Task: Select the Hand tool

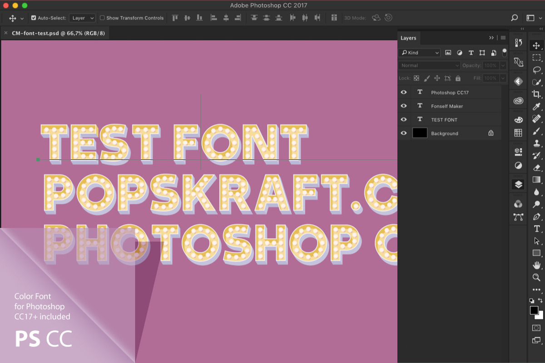Action: click(x=536, y=265)
